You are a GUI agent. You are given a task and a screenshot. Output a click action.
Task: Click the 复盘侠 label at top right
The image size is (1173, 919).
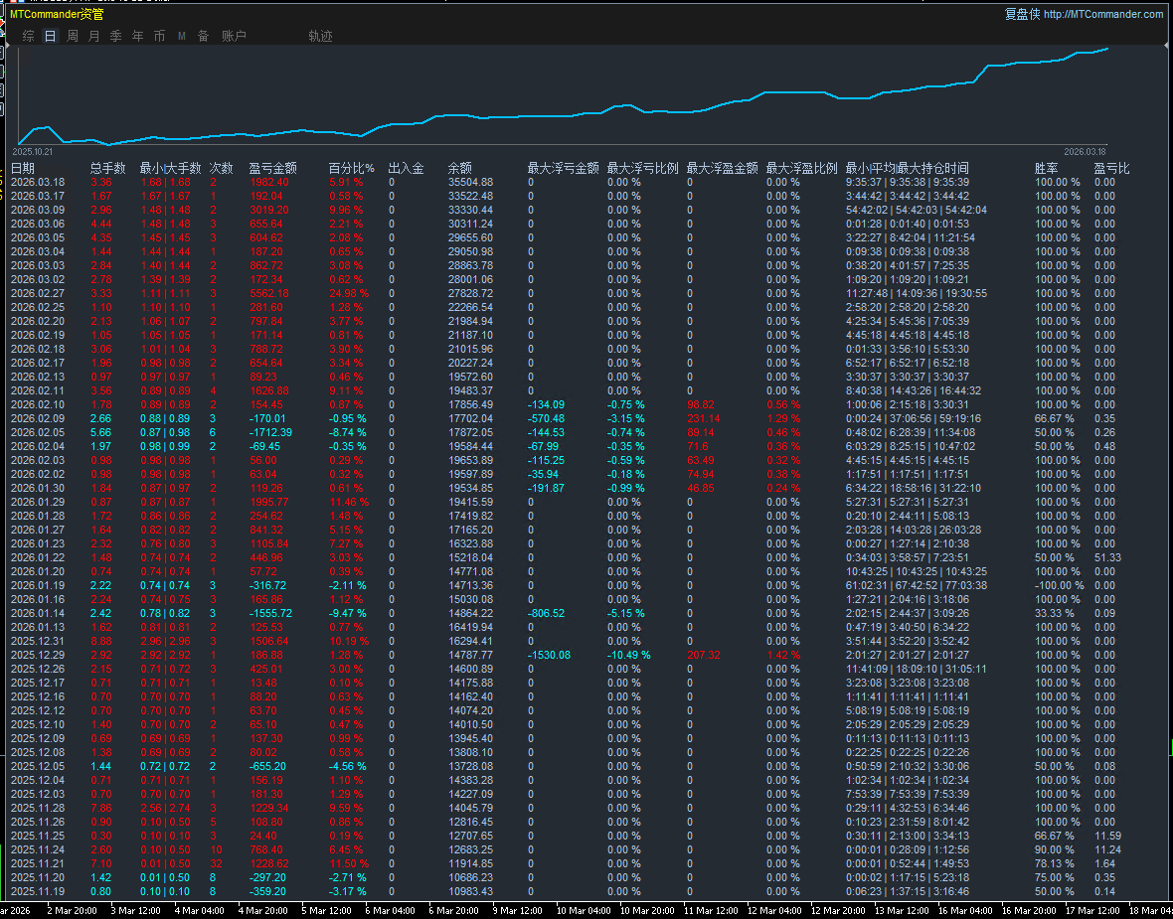tap(1022, 14)
